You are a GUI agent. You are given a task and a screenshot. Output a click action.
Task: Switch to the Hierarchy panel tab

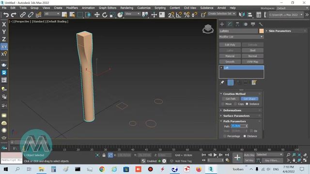[x=237, y=24]
